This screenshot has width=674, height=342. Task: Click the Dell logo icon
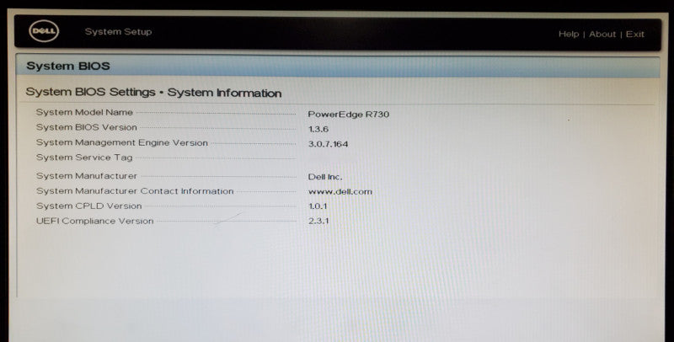pyautogui.click(x=44, y=32)
